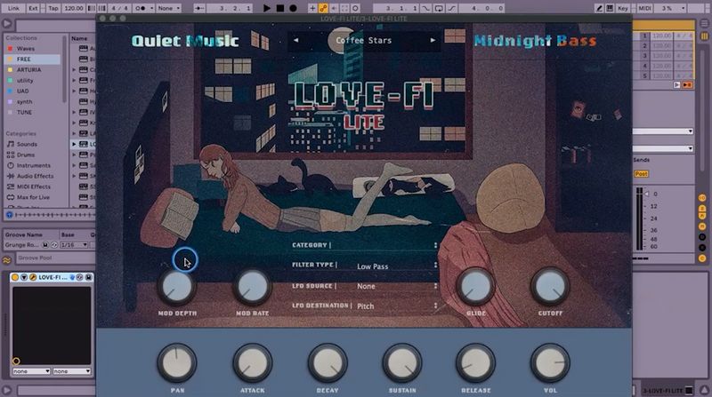Click the Quiet Music logo

185,41
